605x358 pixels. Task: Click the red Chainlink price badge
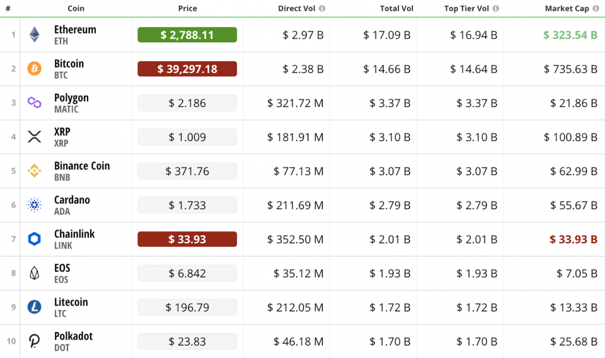187,239
